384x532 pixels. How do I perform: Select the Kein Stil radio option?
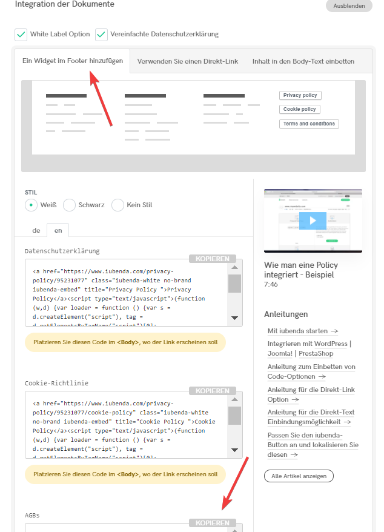(118, 205)
